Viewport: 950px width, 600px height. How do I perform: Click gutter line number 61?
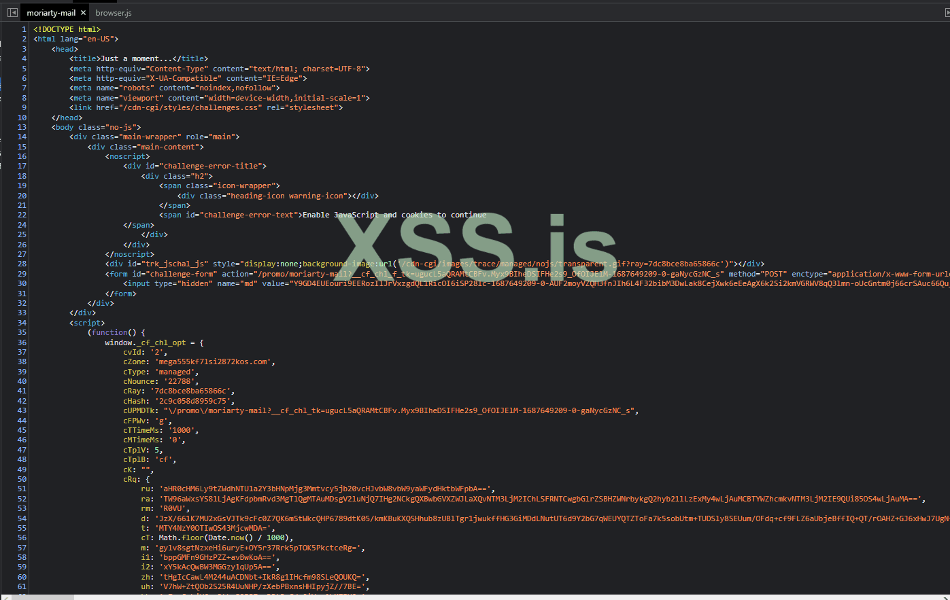(x=22, y=586)
